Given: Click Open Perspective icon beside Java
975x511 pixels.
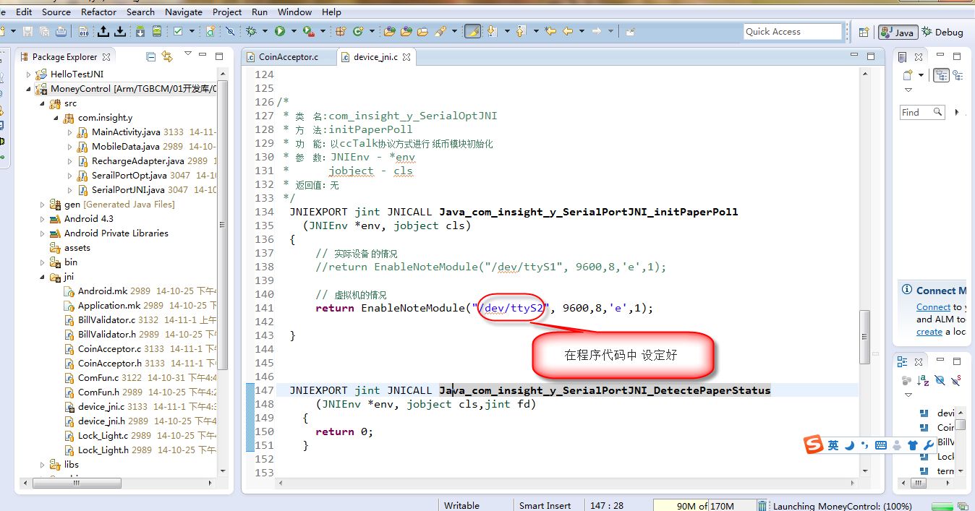Looking at the screenshot, I should (864, 32).
